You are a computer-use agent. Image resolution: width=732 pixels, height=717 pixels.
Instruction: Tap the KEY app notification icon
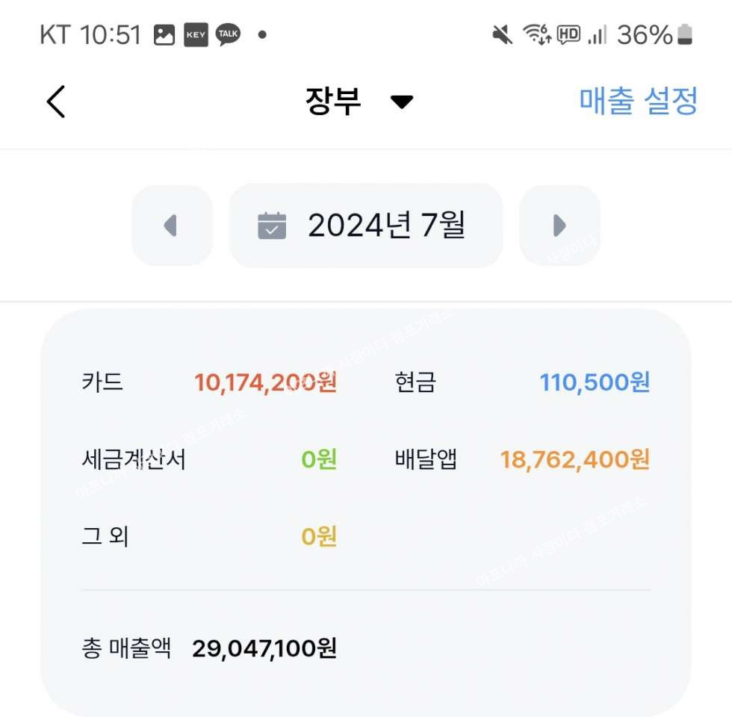click(196, 35)
